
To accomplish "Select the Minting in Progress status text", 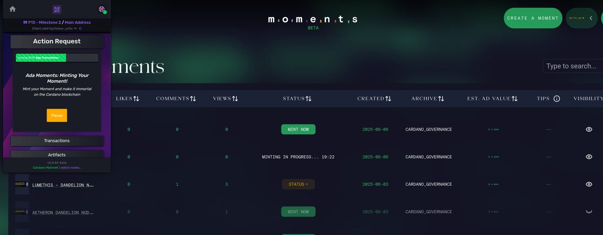I will (x=298, y=157).
